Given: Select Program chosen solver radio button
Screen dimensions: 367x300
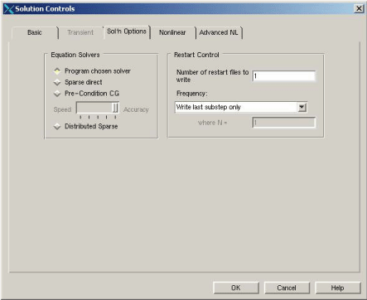Looking at the screenshot, I should (57, 71).
